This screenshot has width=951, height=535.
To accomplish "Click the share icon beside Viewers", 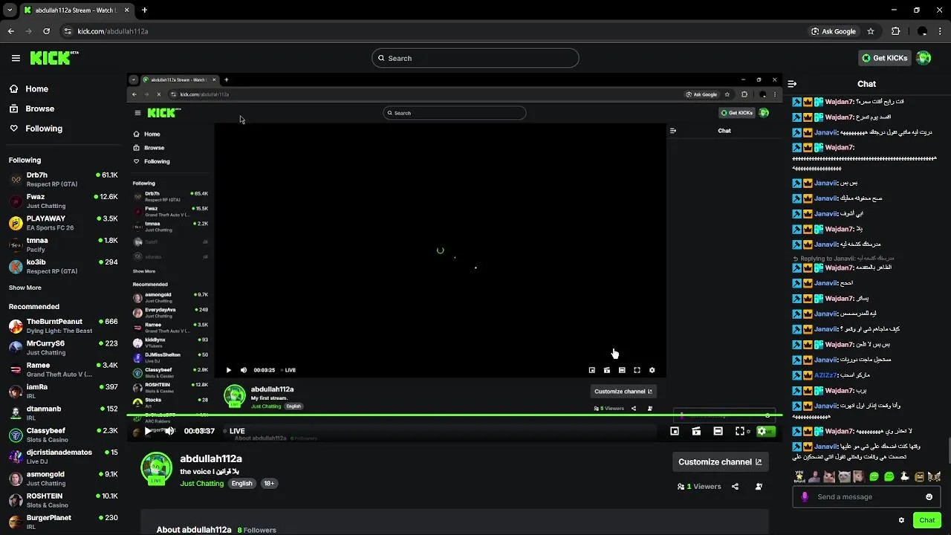I will pyautogui.click(x=735, y=487).
